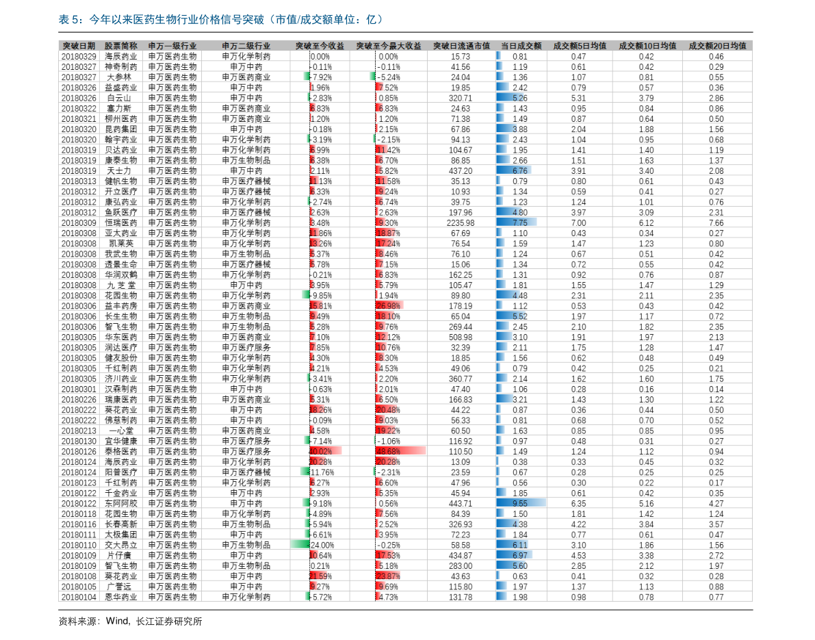The width and height of the screenshot is (815, 640).
Task: Click stock name 一心堂
Action: pos(121,431)
